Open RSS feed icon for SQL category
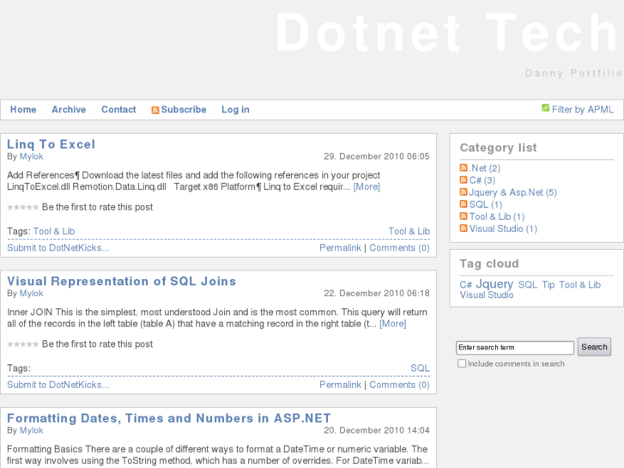The image size is (624, 468). pos(463,204)
